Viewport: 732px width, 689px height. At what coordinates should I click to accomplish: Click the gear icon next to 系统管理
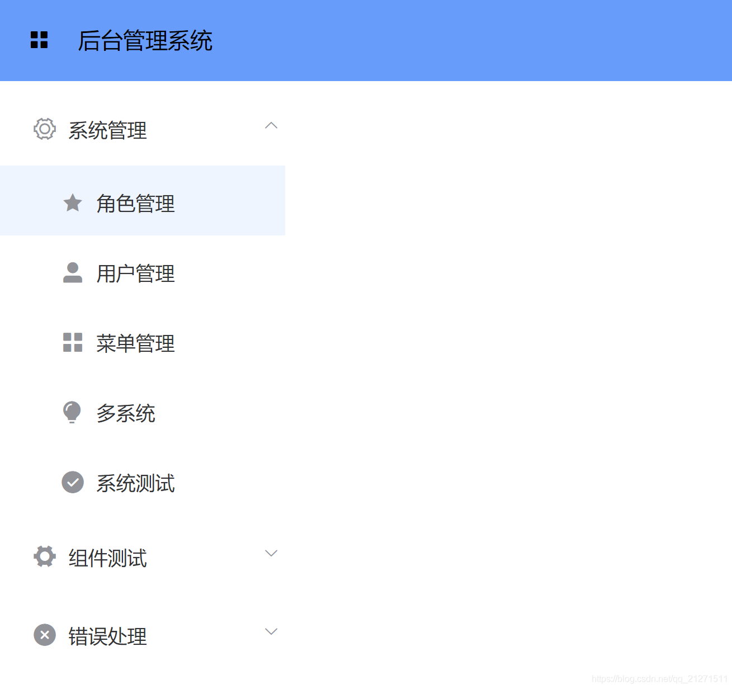click(x=44, y=129)
